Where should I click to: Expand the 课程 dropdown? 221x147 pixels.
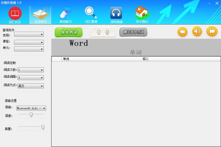[29, 42]
